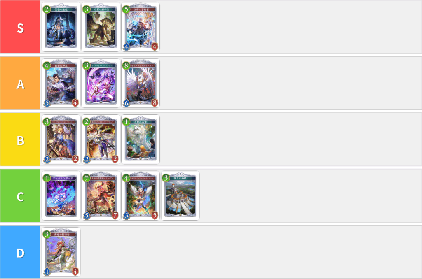
Task: Open the 3-cost temple castle card in C tier
Action: [181, 195]
